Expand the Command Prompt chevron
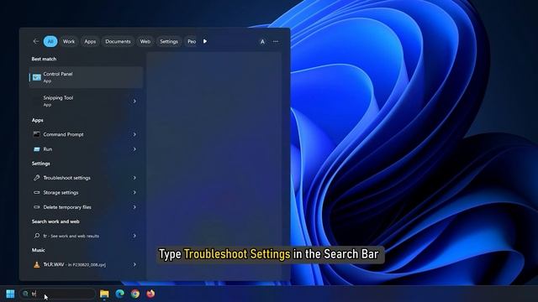The width and height of the screenshot is (538, 302). tap(134, 134)
